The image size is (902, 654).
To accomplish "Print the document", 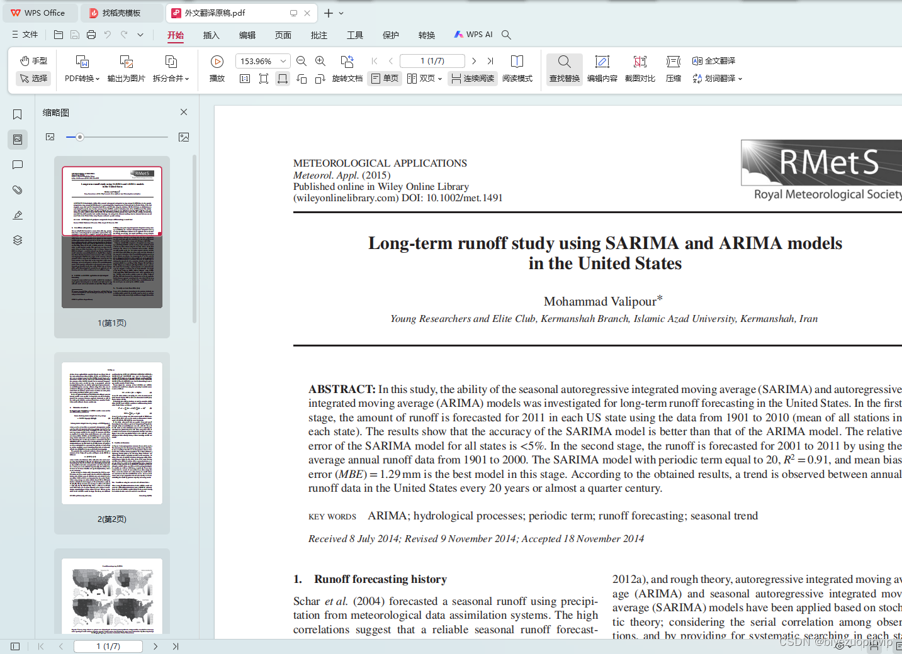I will (91, 35).
